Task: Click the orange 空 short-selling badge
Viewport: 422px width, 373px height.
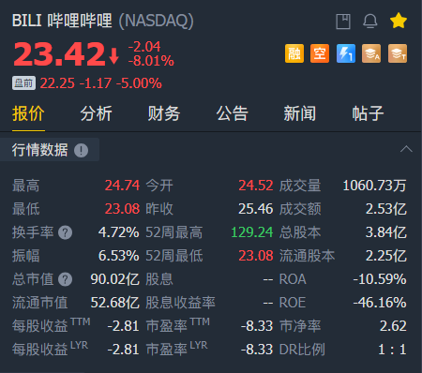Action: 320,53
